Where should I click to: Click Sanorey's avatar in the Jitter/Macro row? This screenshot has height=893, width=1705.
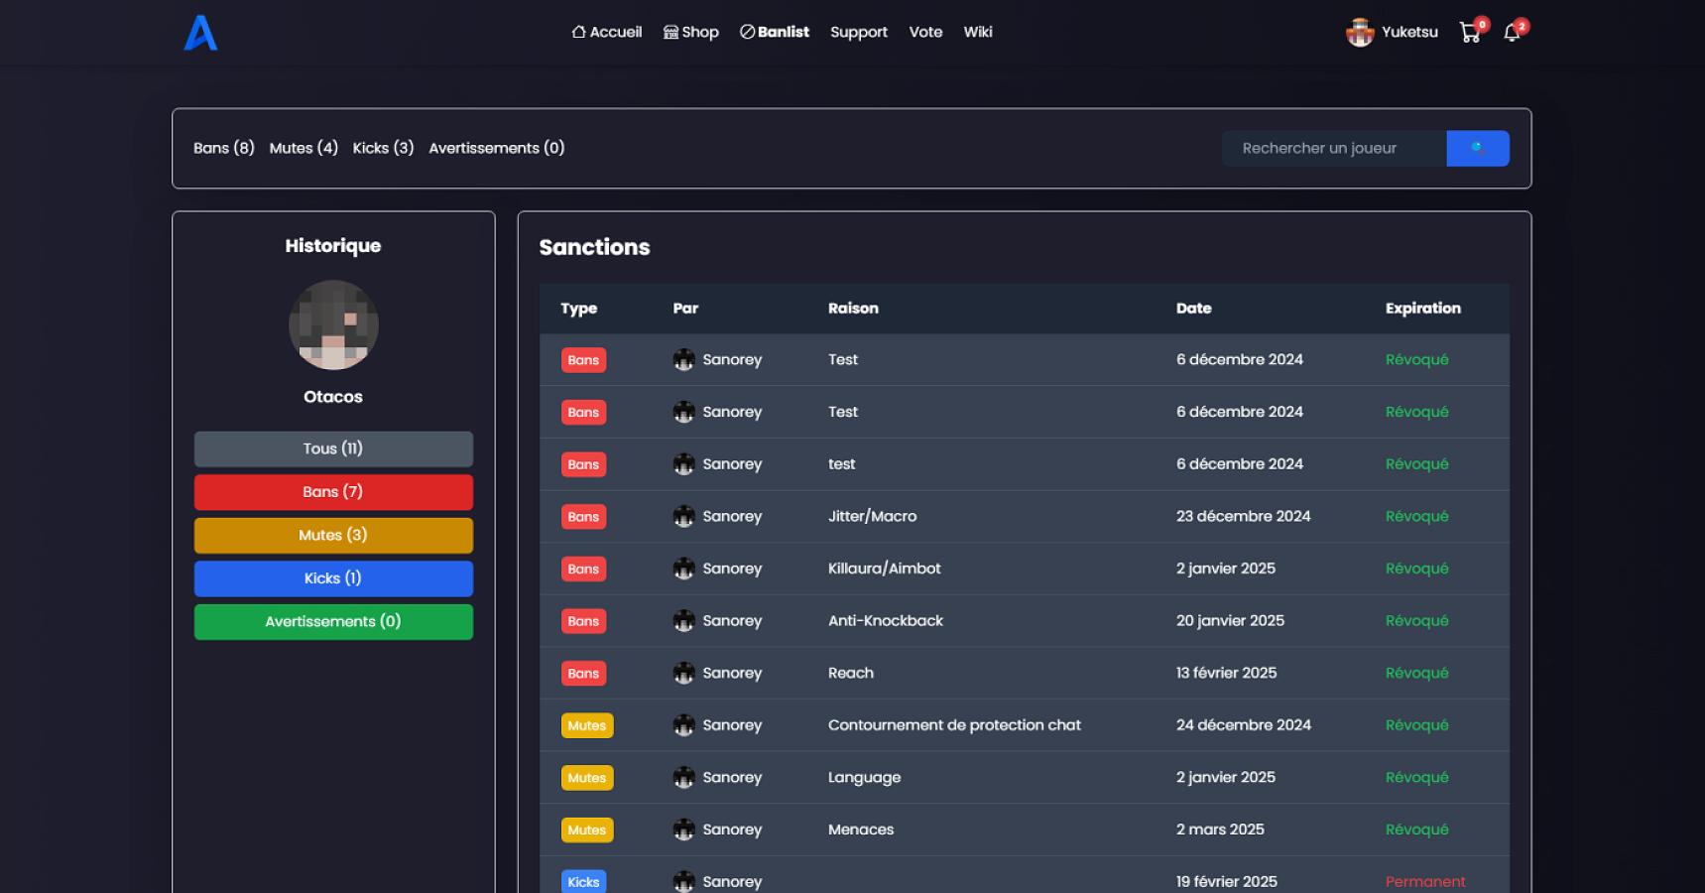click(683, 516)
